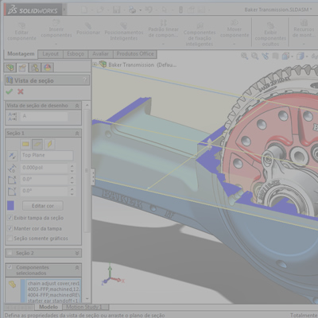This screenshot has height=318, width=318.
Task: Cancel section view with red X
Action: tap(21, 91)
